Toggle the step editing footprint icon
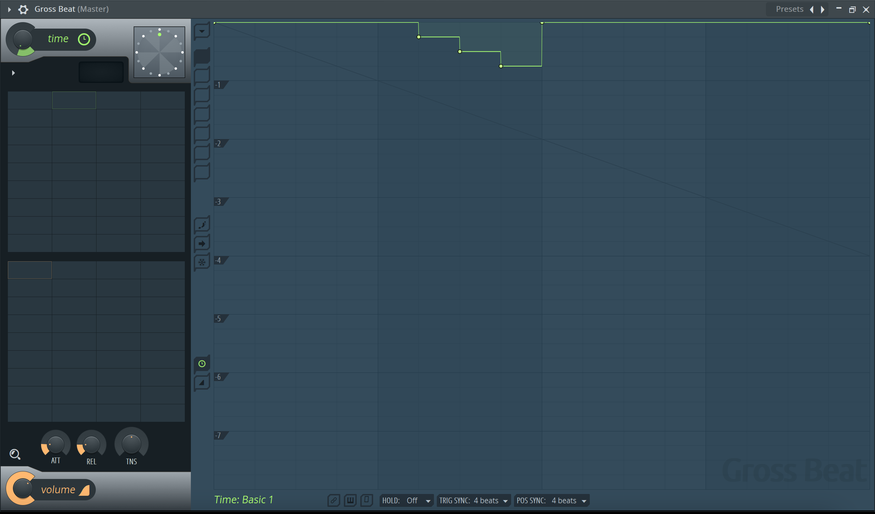 click(x=202, y=225)
